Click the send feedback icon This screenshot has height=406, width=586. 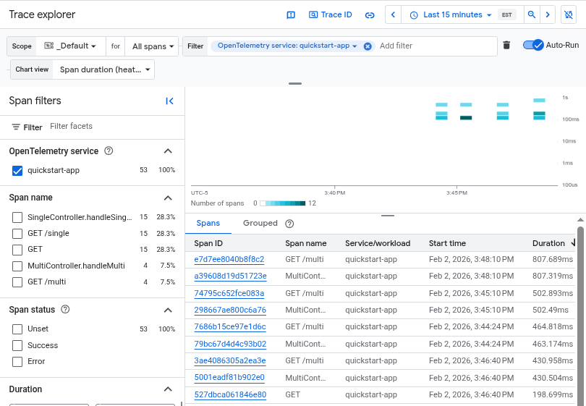pos(291,14)
